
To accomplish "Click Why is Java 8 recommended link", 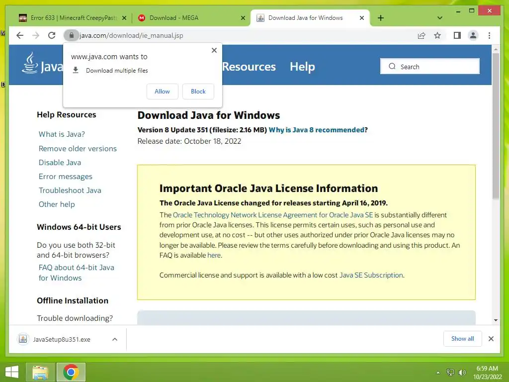I will coord(317,130).
